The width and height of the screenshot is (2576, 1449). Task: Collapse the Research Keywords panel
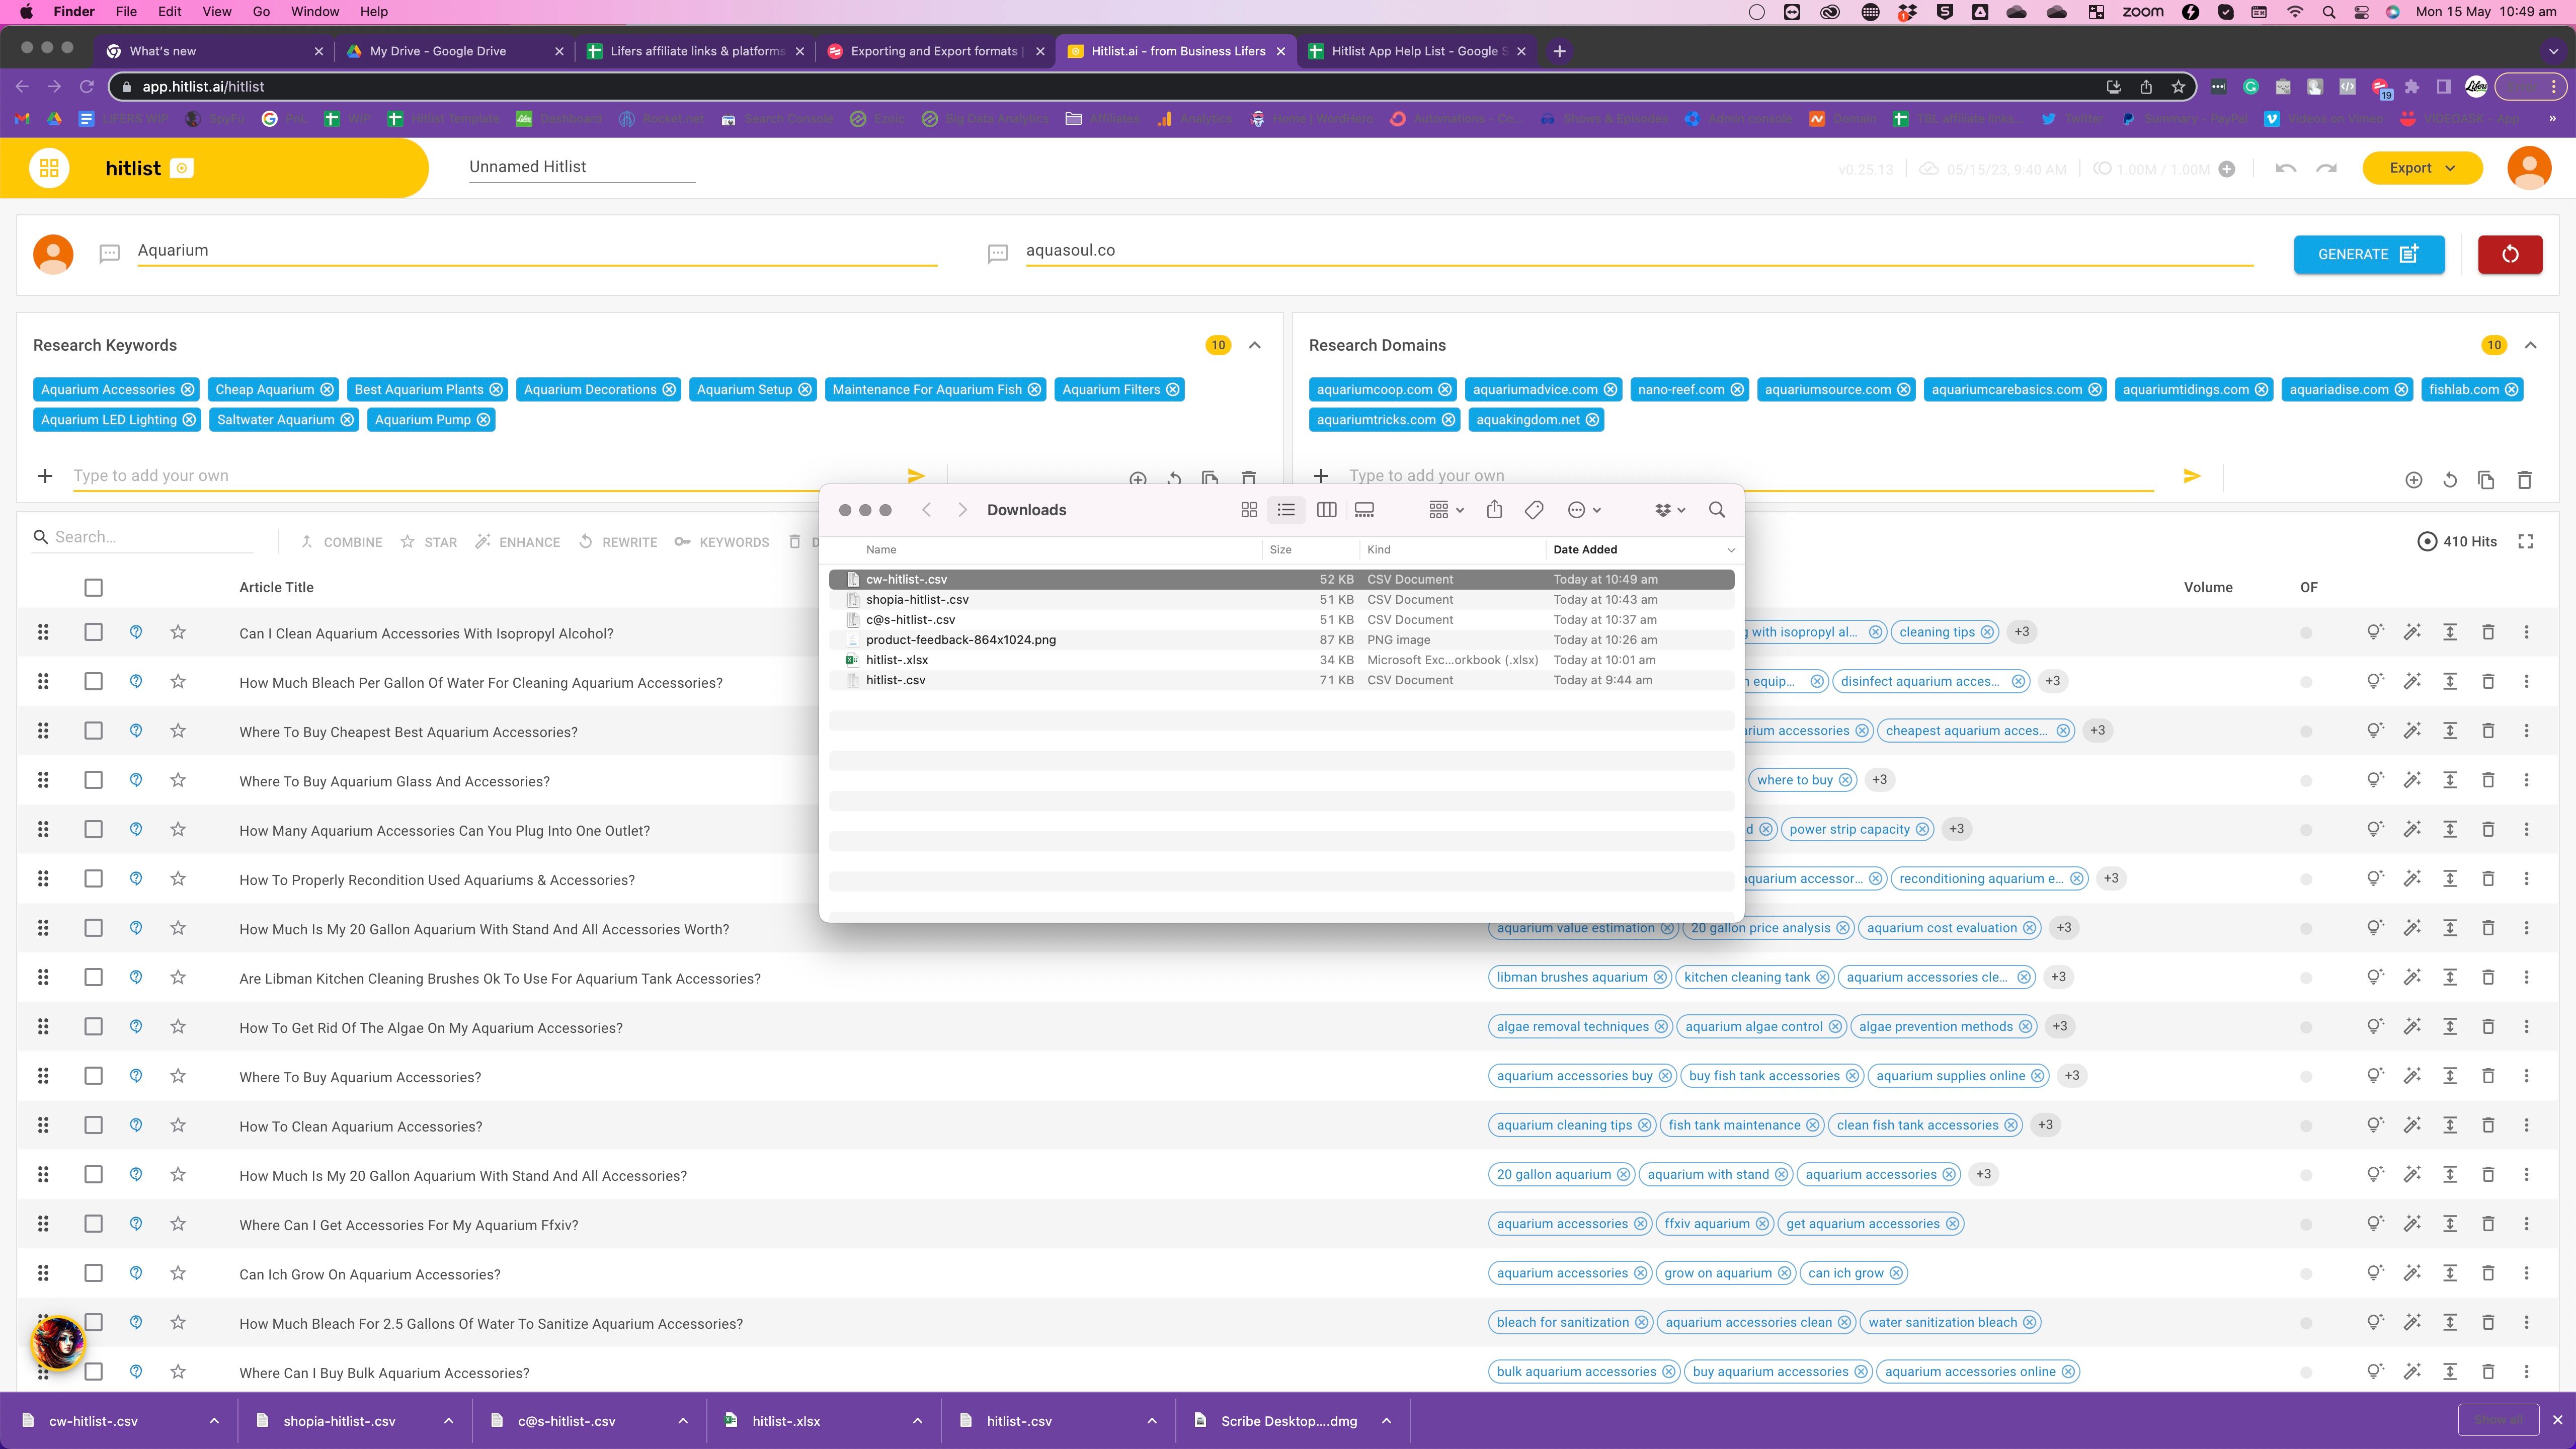(1255, 345)
